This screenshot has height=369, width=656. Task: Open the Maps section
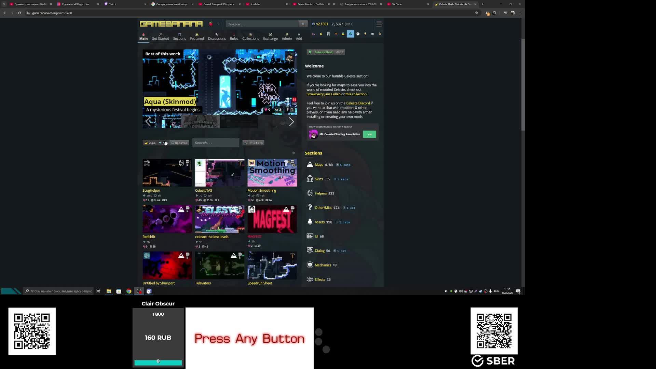[319, 165]
